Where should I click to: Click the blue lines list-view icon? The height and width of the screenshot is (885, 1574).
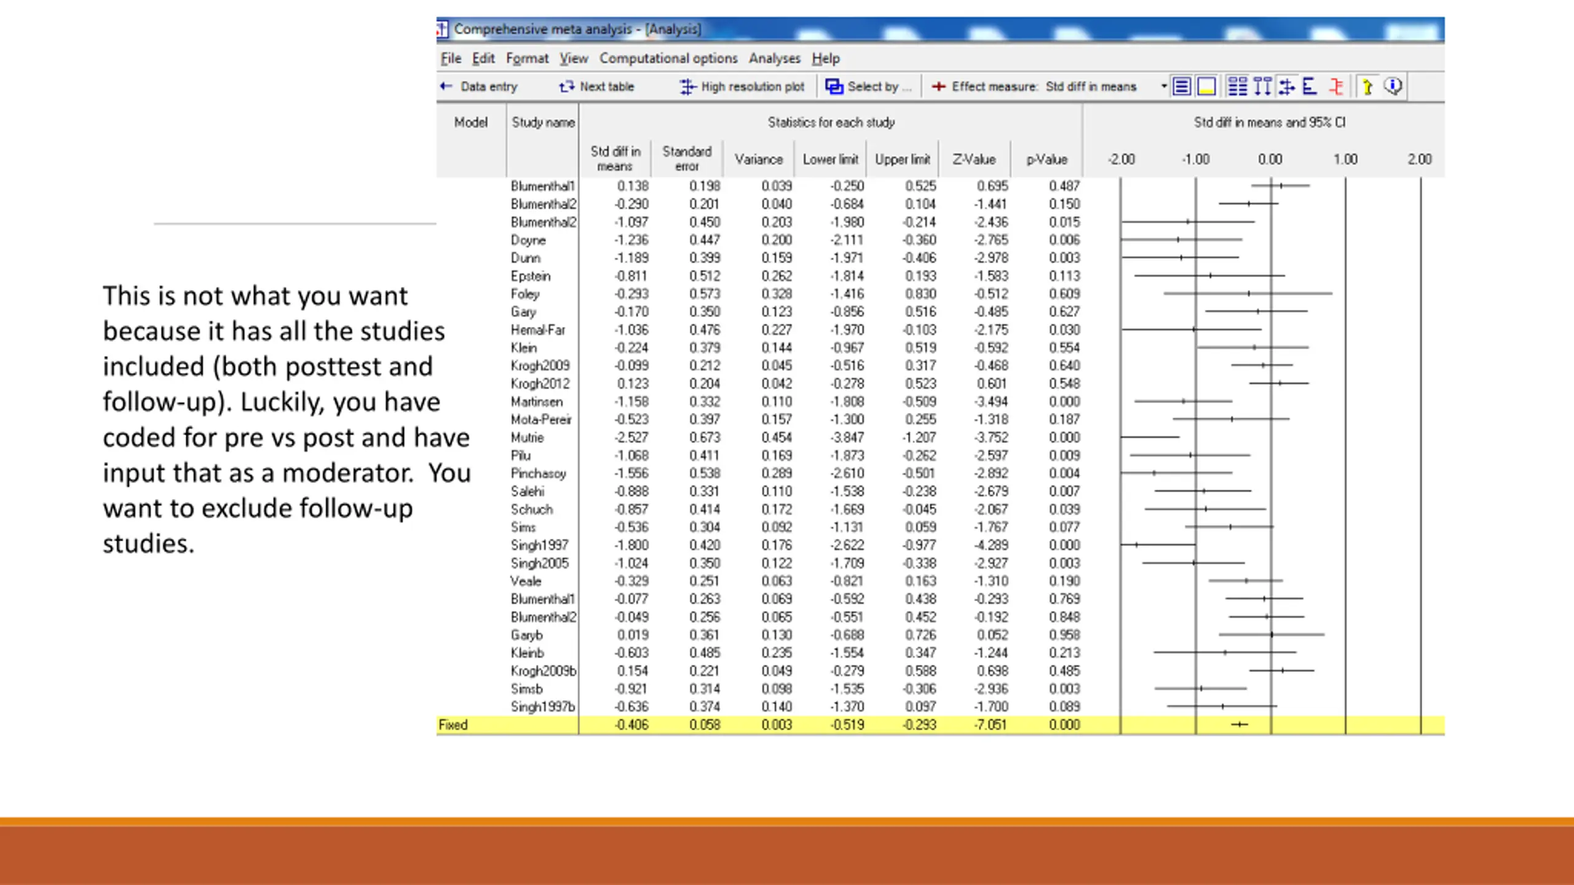(1181, 87)
